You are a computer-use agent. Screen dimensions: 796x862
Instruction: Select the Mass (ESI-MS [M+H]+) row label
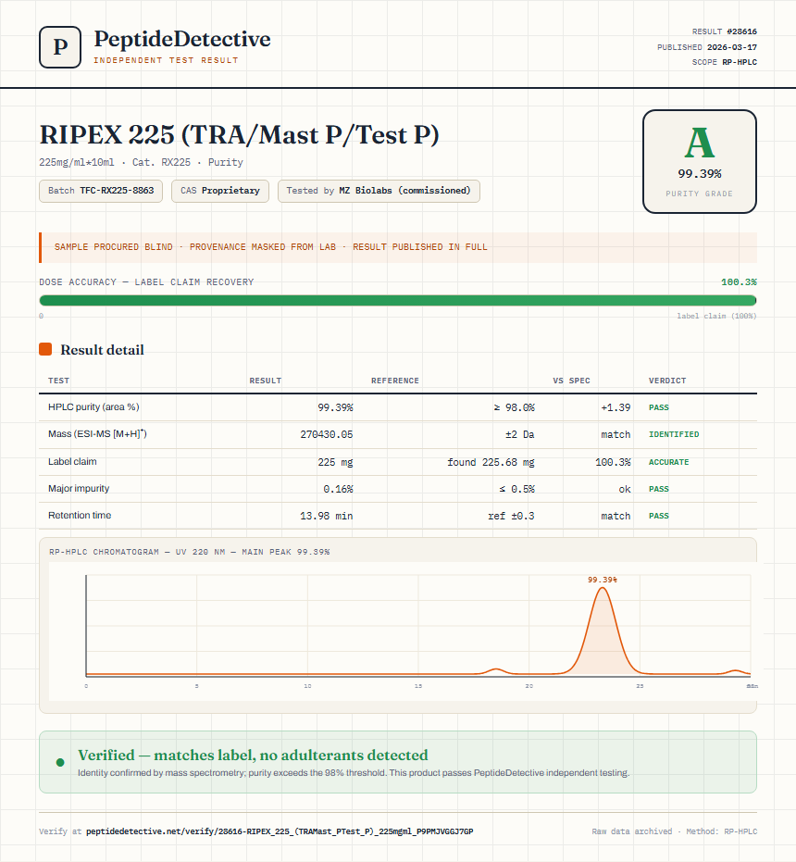point(97,433)
